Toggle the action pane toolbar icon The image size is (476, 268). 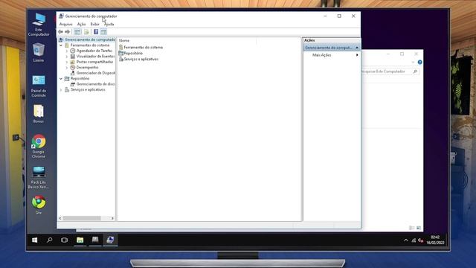104,32
